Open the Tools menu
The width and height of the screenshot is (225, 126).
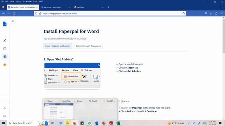coord(35,1)
